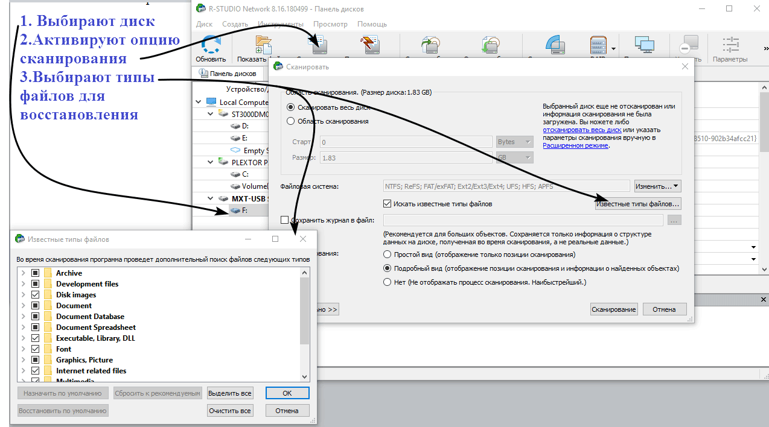Select the Область сканирования radio button

tap(291, 121)
